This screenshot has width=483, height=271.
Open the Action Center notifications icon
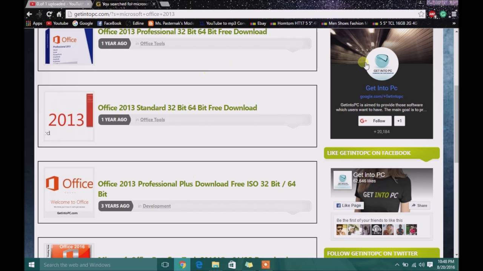[430, 265]
